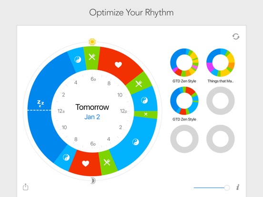The height and width of the screenshot is (197, 263).
Task: Click the slider knob near info icon
Action: pyautogui.click(x=227, y=187)
